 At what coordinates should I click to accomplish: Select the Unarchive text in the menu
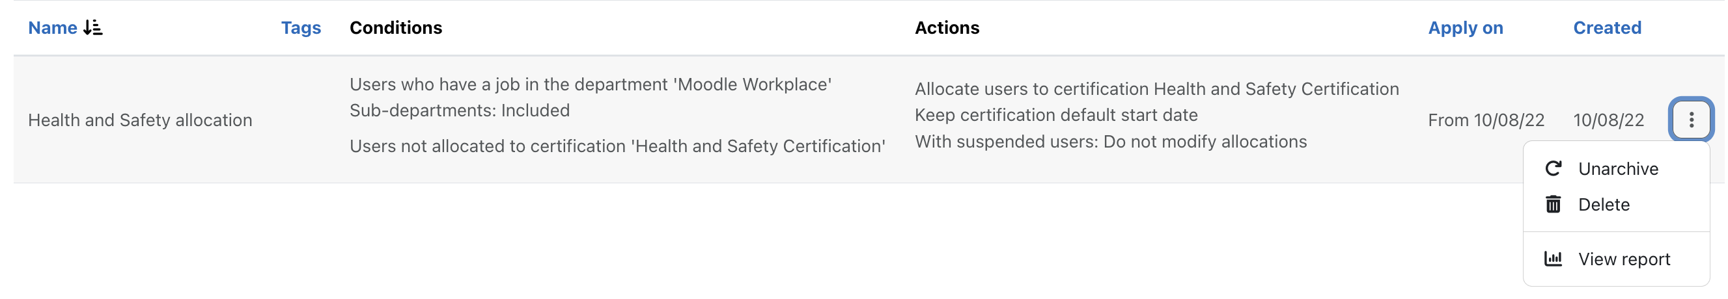point(1617,169)
